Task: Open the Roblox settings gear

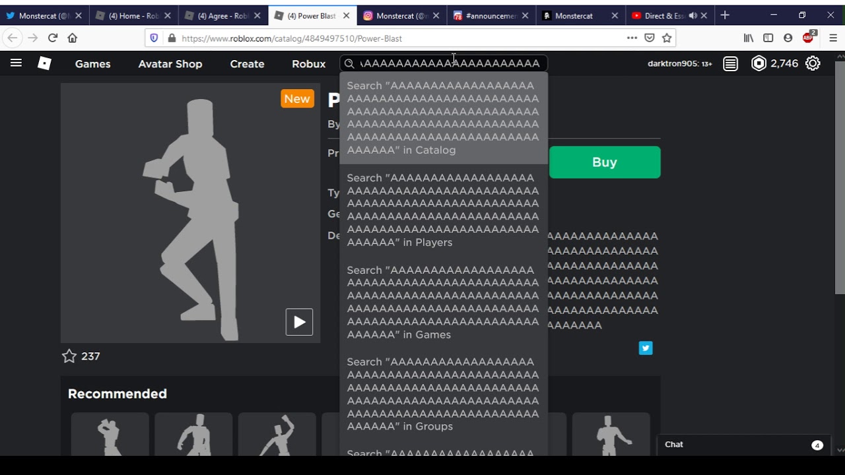Action: point(813,63)
